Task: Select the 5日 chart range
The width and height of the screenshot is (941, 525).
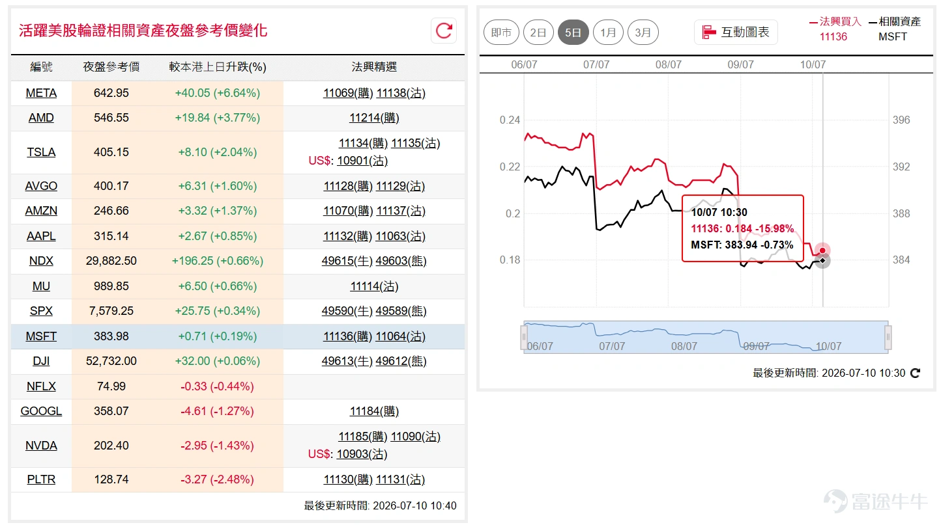Action: (573, 32)
